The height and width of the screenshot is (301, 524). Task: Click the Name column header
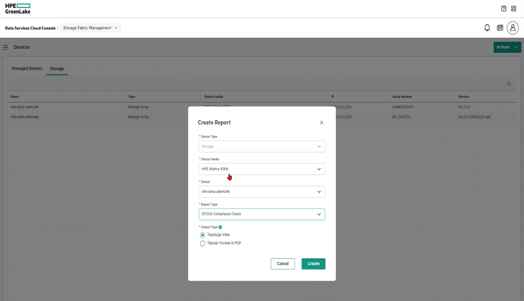15,97
